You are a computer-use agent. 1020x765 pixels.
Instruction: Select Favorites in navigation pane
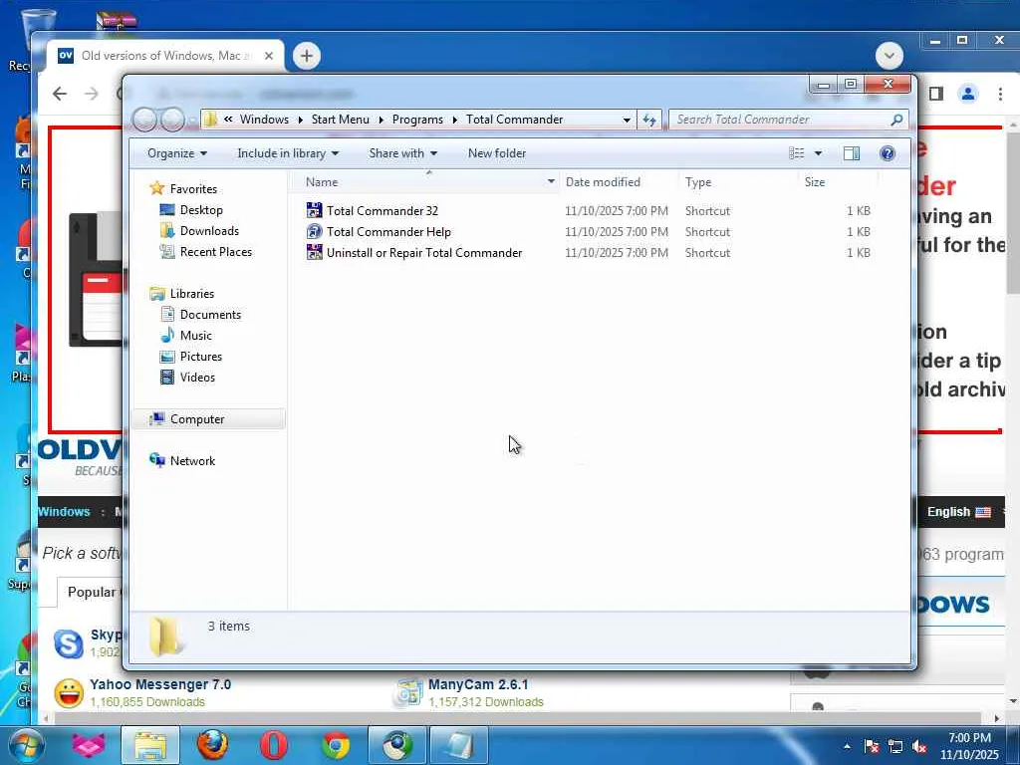pyautogui.click(x=193, y=188)
